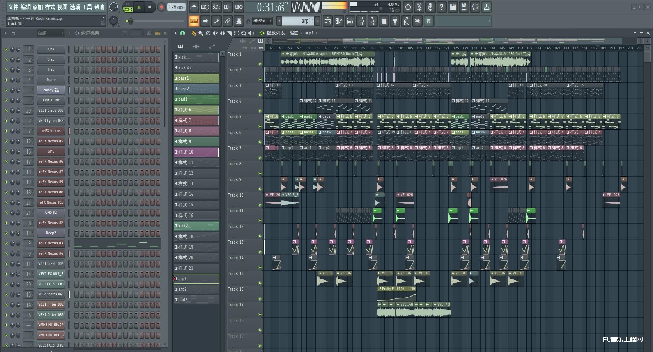Toggle note/clip link icon
The height and width of the screenshot is (352, 653).
tap(228, 21)
